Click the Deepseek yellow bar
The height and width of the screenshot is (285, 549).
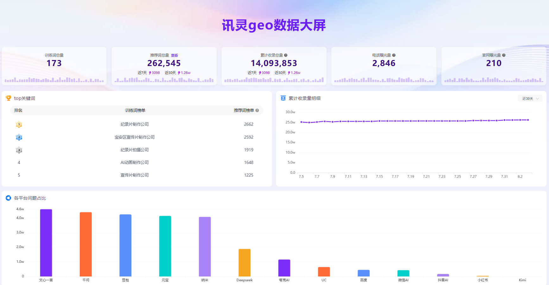pos(244,263)
